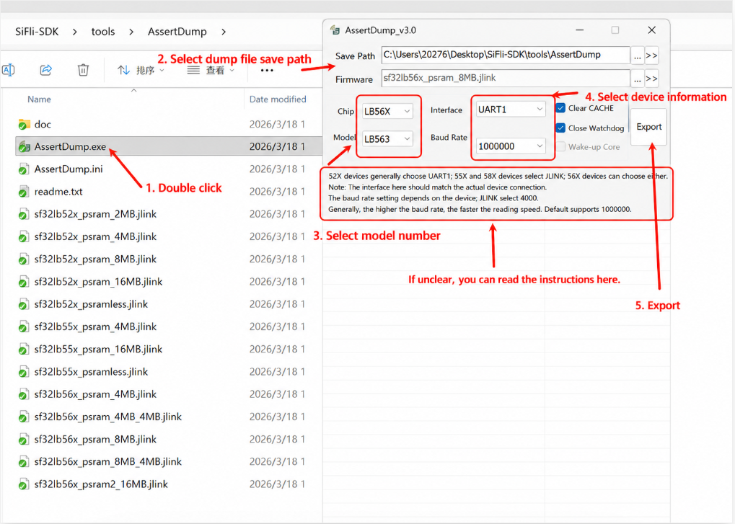Screen dimensions: 735x524
Task: Click the icon of sf32lb52x_psram_16MB.jlink
Action: pos(23,281)
